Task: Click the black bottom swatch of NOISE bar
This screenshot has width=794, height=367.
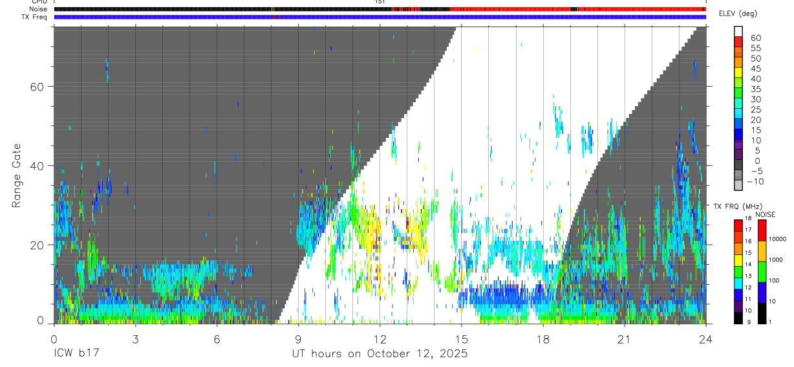Action: coord(762,313)
